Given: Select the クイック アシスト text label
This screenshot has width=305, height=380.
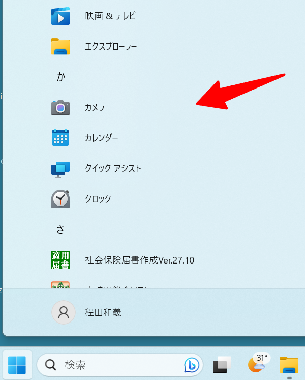Looking at the screenshot, I should (113, 169).
